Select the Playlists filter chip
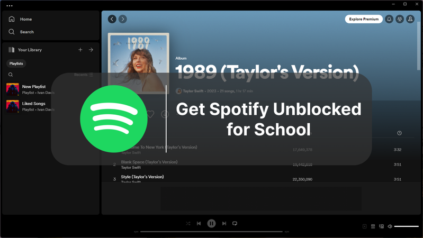The image size is (423, 238). [16, 63]
